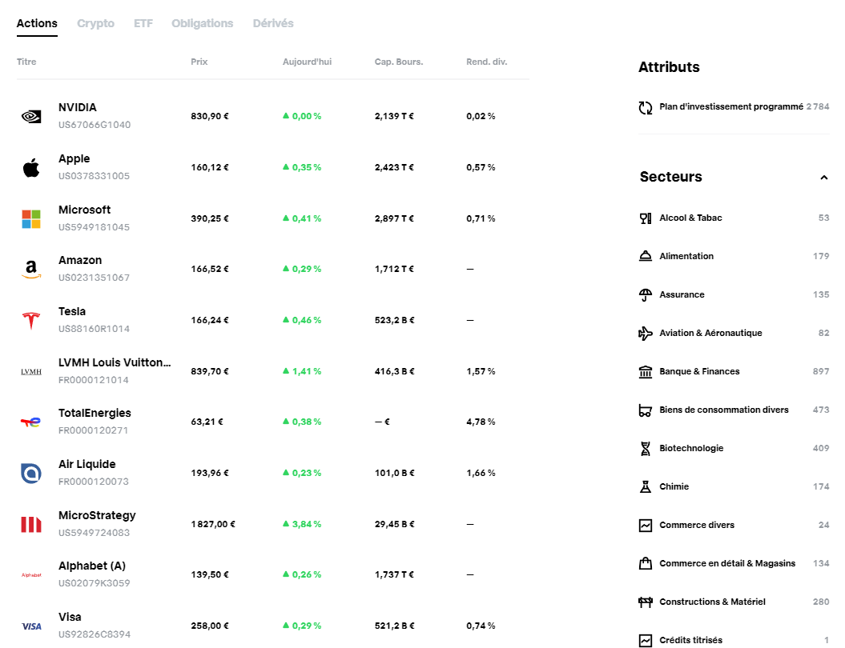Click the Air Liquide logo icon
845x648 pixels.
click(31, 473)
